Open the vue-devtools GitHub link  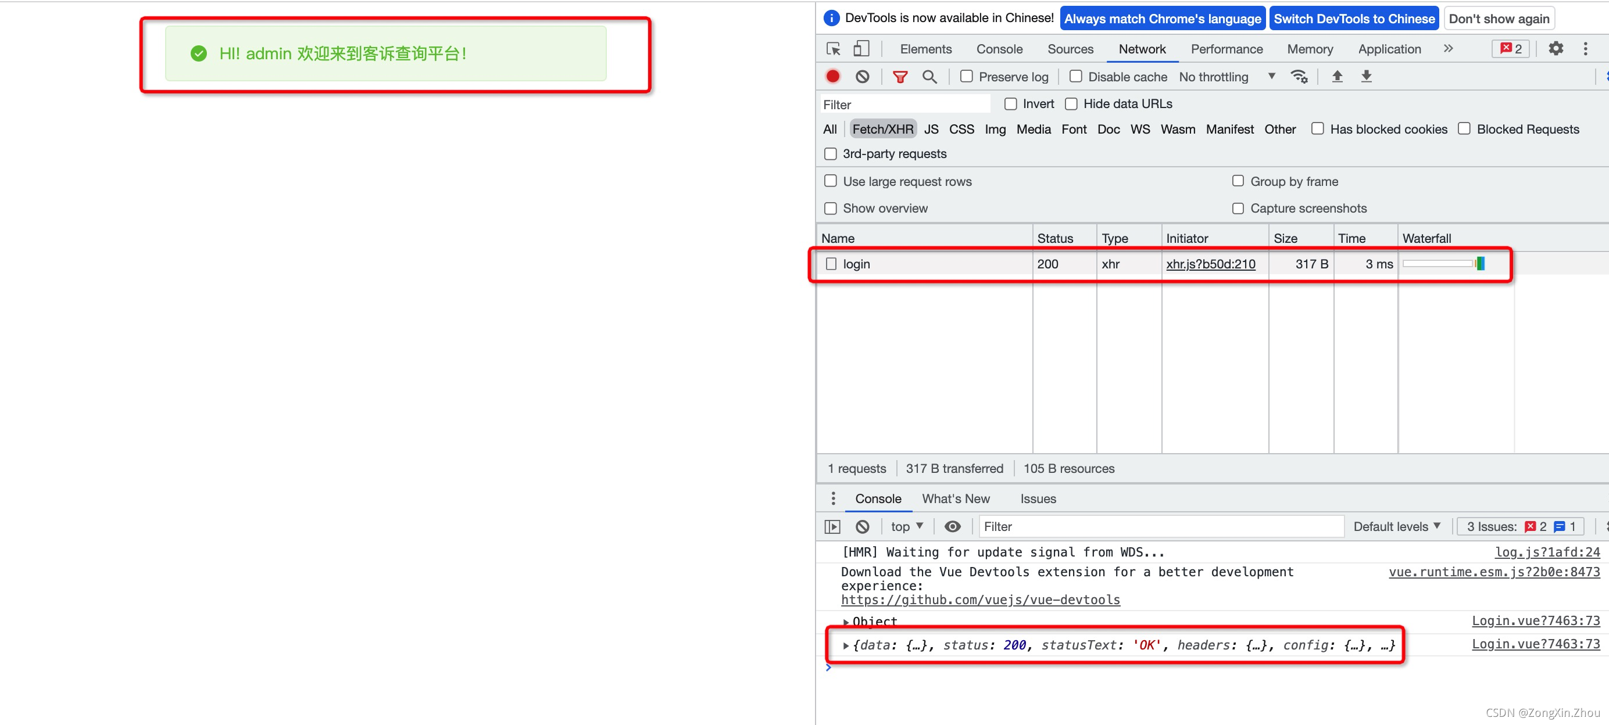click(x=980, y=600)
